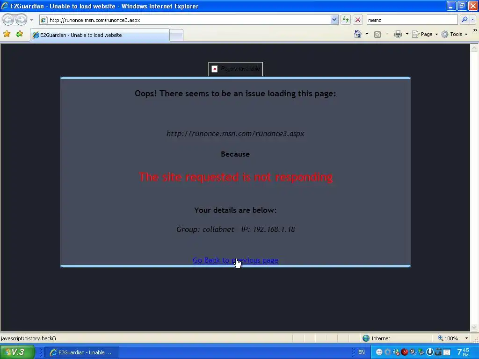The width and height of the screenshot is (479, 359).
Task: Show more toolbar commands chevron
Action: pyautogui.click(x=475, y=30)
